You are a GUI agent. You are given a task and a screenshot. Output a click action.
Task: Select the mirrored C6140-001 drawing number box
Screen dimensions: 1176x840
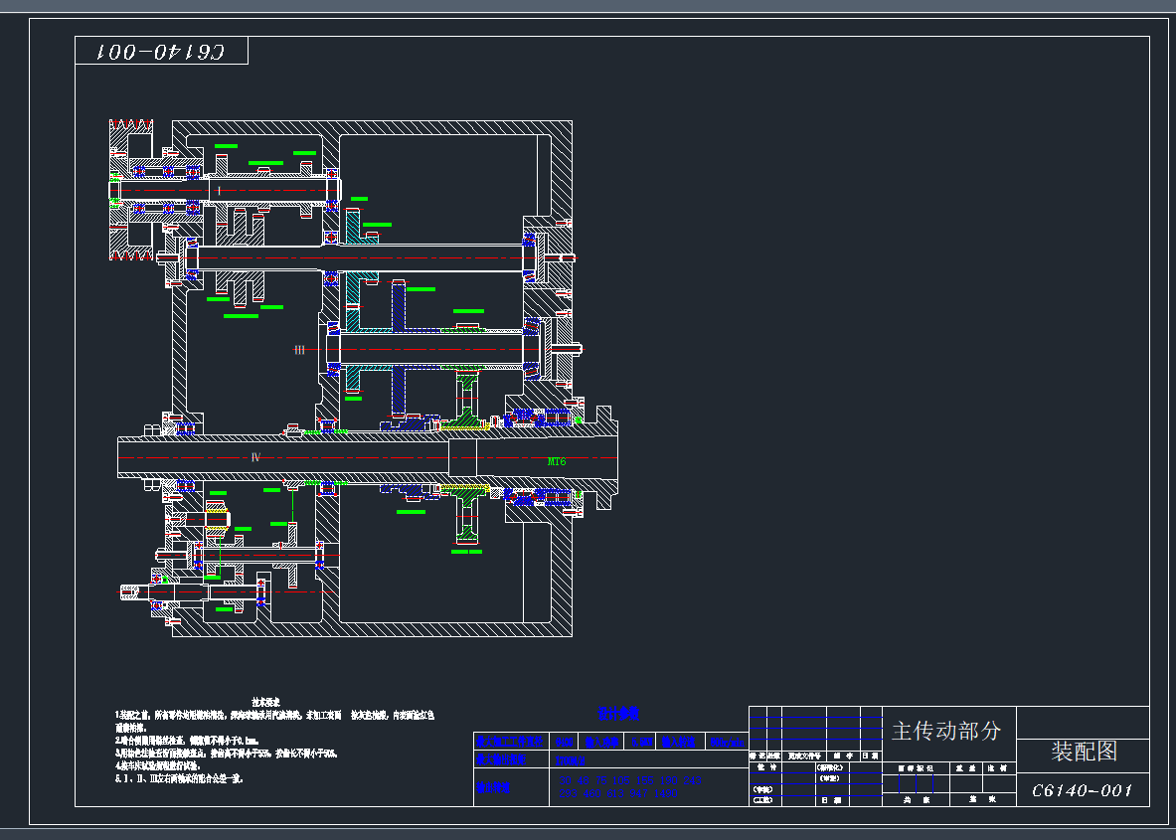(161, 51)
